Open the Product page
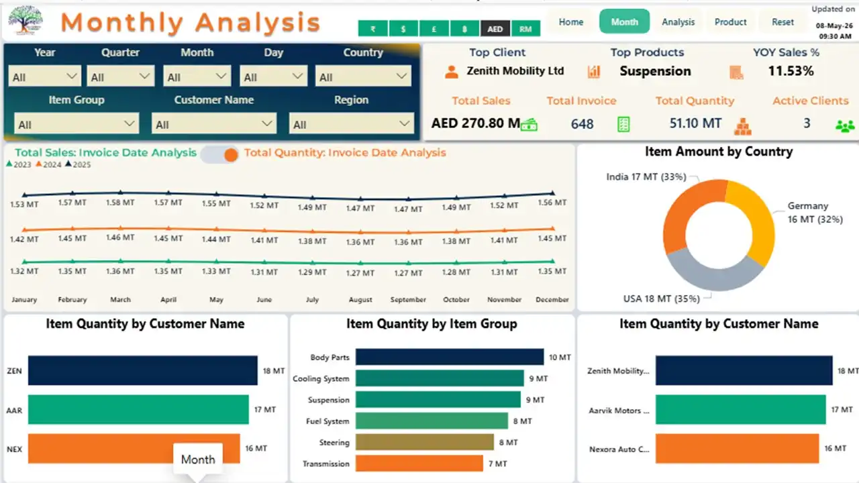Viewport: 859px width, 483px height. [x=730, y=21]
